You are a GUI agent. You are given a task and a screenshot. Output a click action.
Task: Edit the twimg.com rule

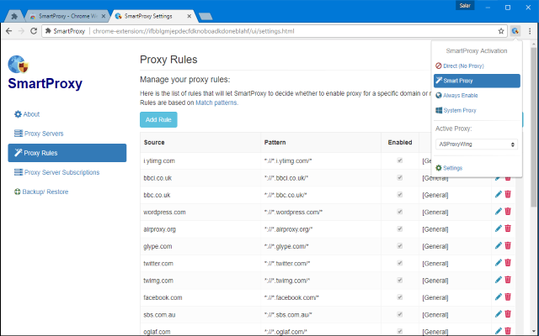click(x=498, y=280)
